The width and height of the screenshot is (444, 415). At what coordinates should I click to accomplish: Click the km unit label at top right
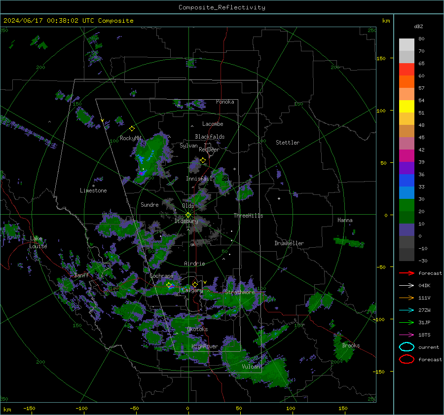coord(386,21)
